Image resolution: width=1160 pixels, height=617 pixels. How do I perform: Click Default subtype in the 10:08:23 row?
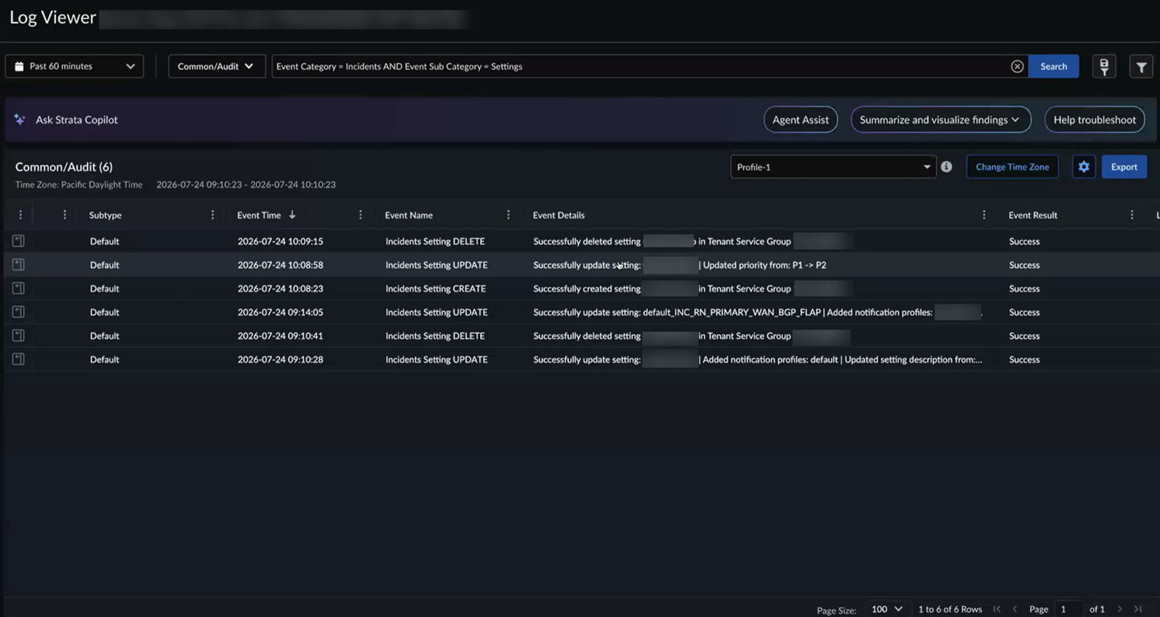[104, 289]
